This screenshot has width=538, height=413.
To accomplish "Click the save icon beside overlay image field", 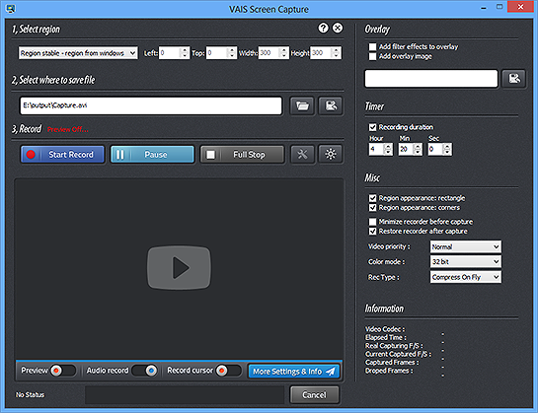I will (x=513, y=79).
